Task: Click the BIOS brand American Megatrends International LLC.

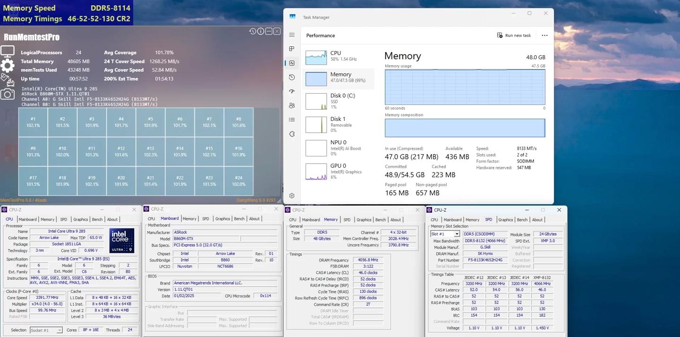Action: click(224, 283)
